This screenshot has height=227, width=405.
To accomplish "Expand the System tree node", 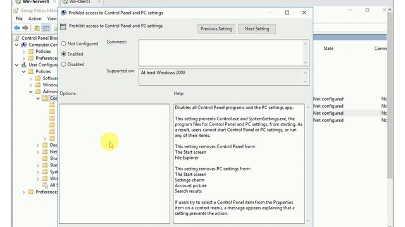I will [x=38, y=172].
